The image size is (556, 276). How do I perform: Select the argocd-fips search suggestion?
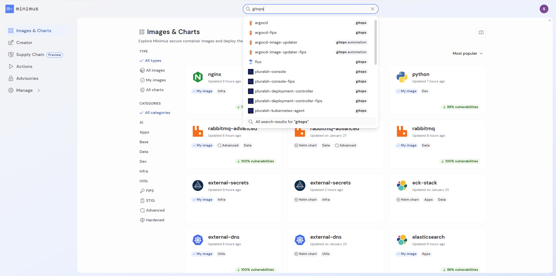click(x=309, y=33)
